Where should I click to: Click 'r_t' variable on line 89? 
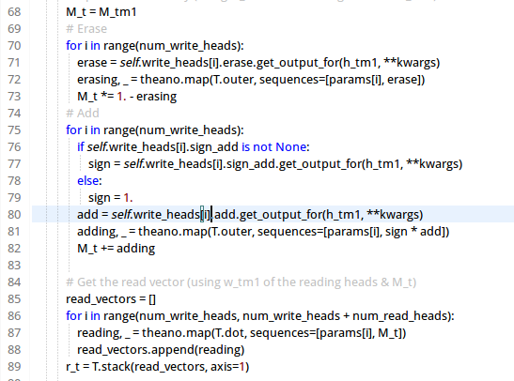[72, 367]
